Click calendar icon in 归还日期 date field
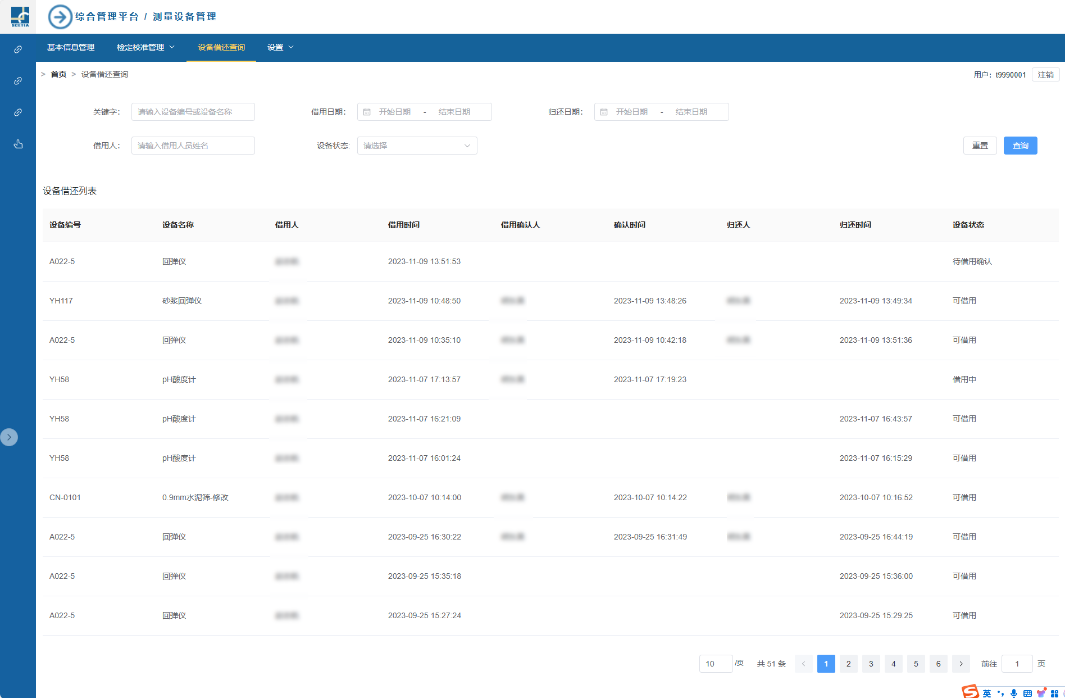Viewport: 1065px width, 698px height. (x=604, y=112)
